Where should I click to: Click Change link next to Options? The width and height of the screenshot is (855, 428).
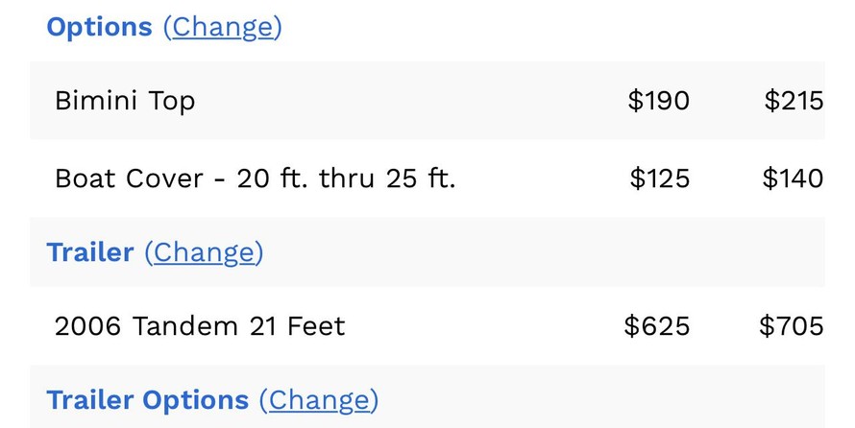(222, 27)
